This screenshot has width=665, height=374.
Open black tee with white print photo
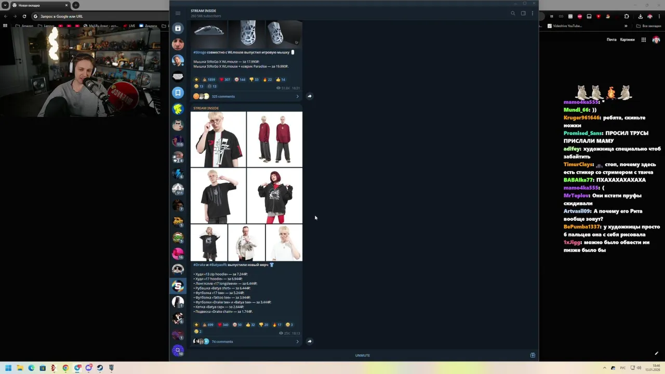click(218, 139)
